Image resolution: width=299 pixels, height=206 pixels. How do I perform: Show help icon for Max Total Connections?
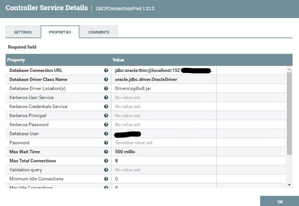tap(106, 161)
